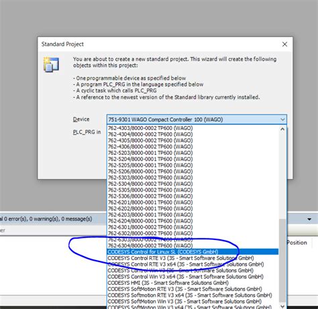Screen dimensions: 318x309
Task: Select 762-6204/8000-0001 TP600 (WAGO)
Action: (x=193, y=221)
